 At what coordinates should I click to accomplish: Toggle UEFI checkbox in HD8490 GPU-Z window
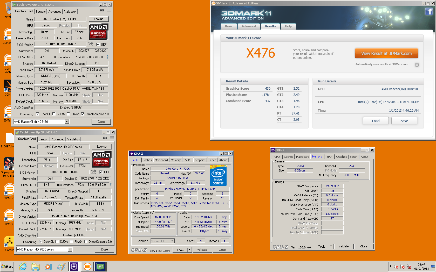[98, 44]
